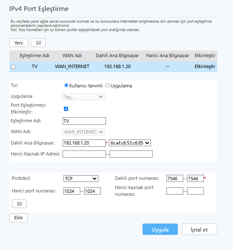Click the first Harici port numarası field 1024
This screenshot has height=250, width=235.
point(72,191)
